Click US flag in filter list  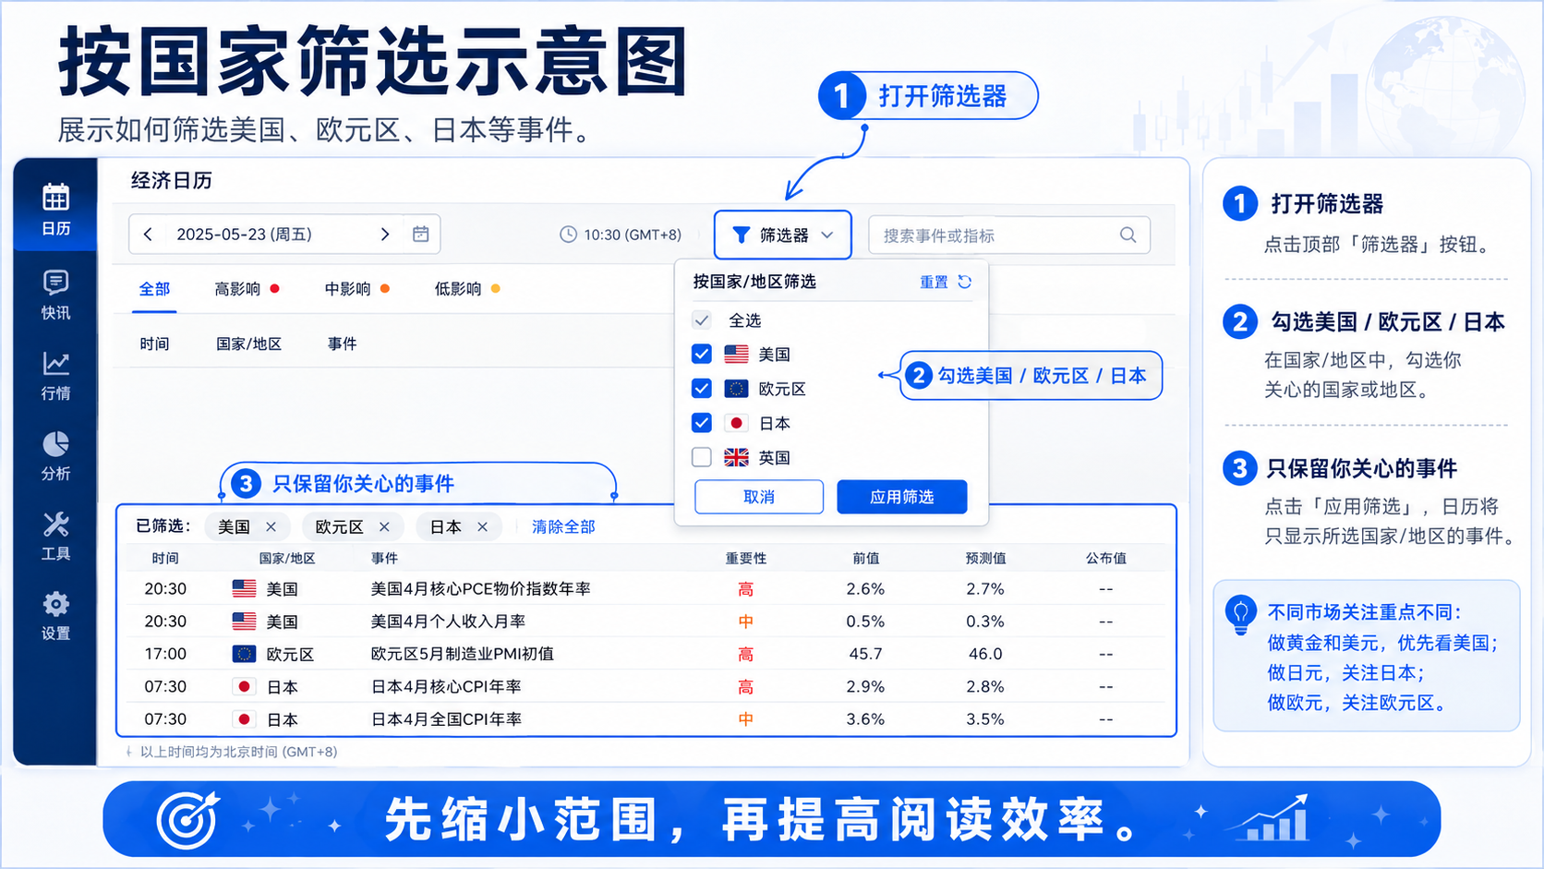(x=736, y=354)
